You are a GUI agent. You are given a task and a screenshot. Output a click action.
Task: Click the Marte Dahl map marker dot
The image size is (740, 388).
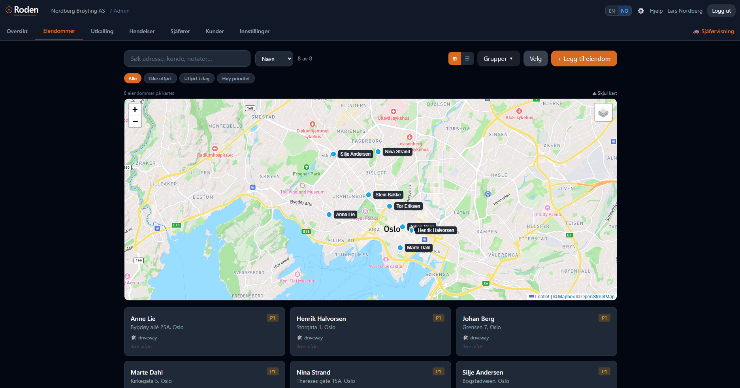(x=400, y=248)
